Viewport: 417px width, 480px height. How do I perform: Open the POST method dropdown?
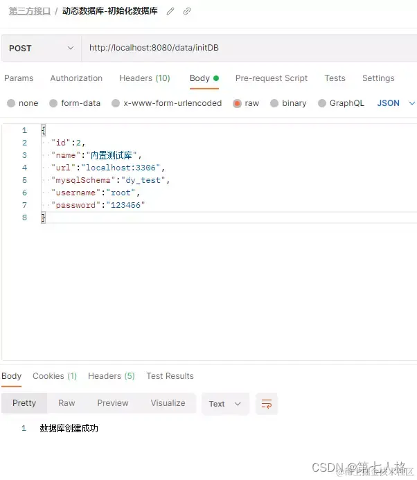tap(42, 48)
